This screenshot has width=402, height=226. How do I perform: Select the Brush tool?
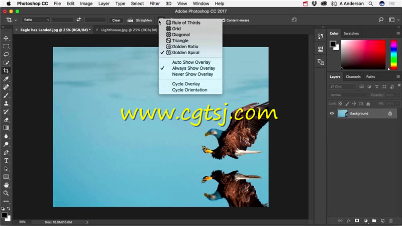coord(6,95)
